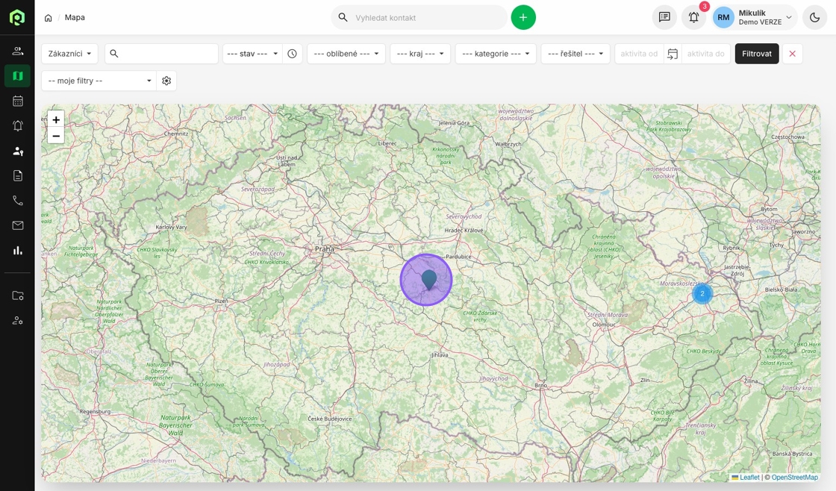Image resolution: width=836 pixels, height=491 pixels.
Task: Expand the '-- moje filtry --' dropdown
Action: 99,81
